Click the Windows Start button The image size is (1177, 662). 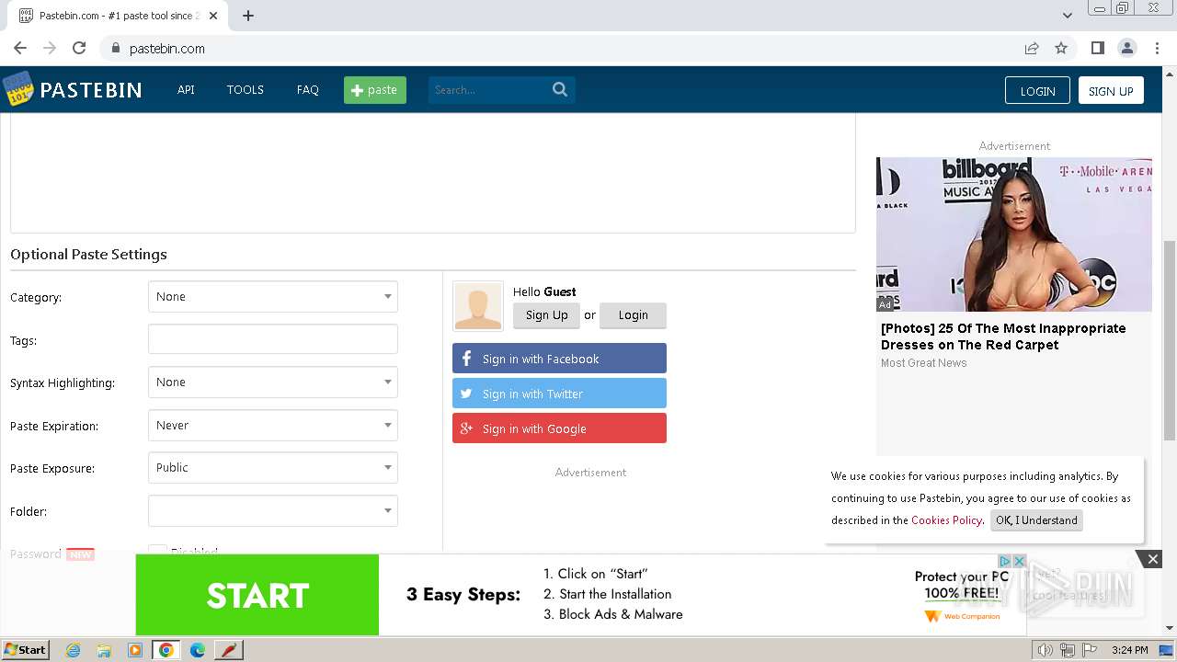tap(25, 650)
